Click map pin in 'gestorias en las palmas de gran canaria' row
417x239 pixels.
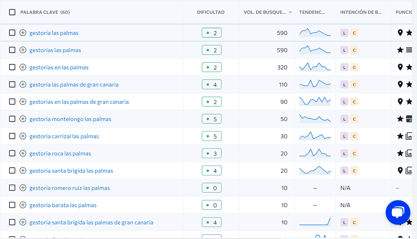tap(400, 102)
